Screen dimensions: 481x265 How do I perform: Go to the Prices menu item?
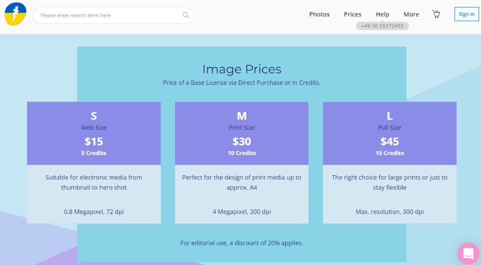353,14
